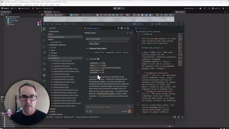Open Unity undo history icon
The image size is (229, 129).
click(205, 8)
